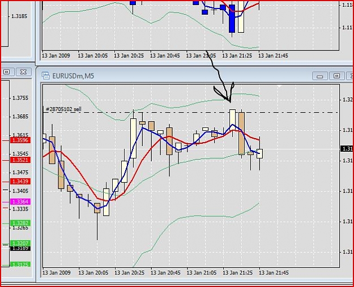354x287 pixels.
Task: Click the 1.3545 axis price value
Action: (x=20, y=154)
